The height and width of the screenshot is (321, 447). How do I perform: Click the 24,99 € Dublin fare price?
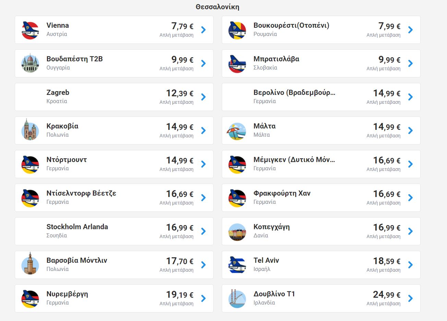click(x=387, y=295)
